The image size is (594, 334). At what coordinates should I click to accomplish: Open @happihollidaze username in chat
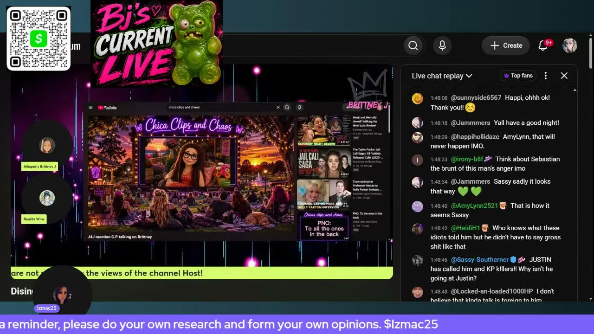475,137
